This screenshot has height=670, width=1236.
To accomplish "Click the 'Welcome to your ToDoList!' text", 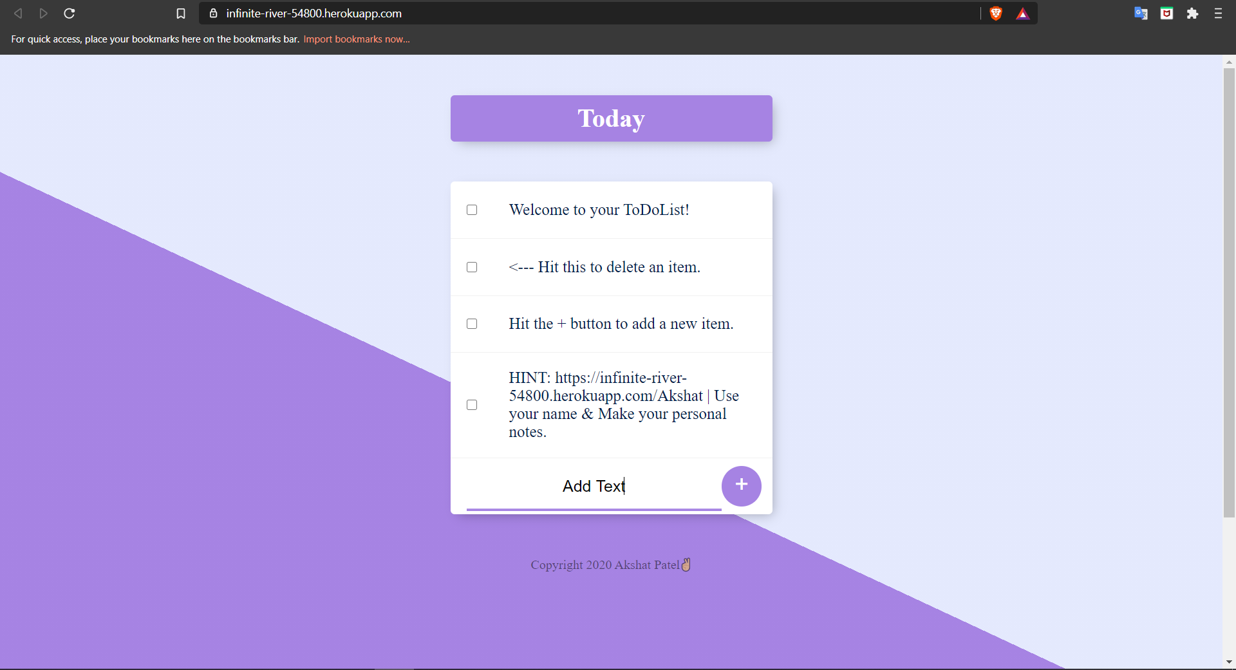I will click(x=599, y=210).
